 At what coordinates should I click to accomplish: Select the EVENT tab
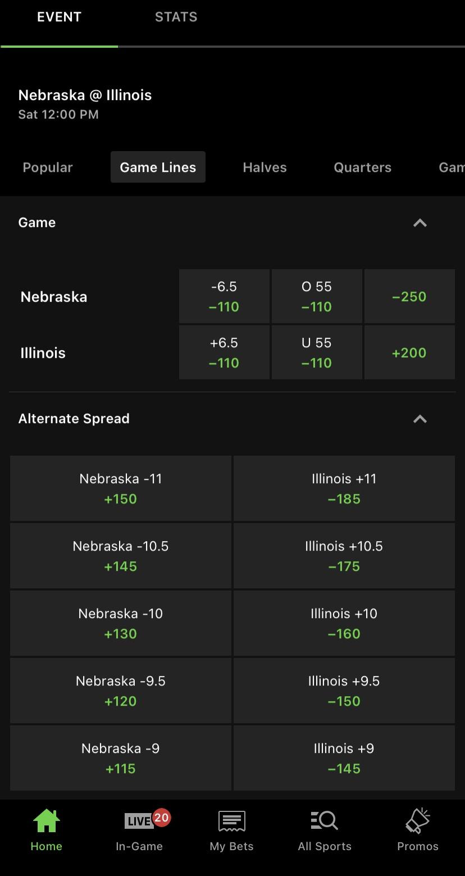click(x=59, y=17)
